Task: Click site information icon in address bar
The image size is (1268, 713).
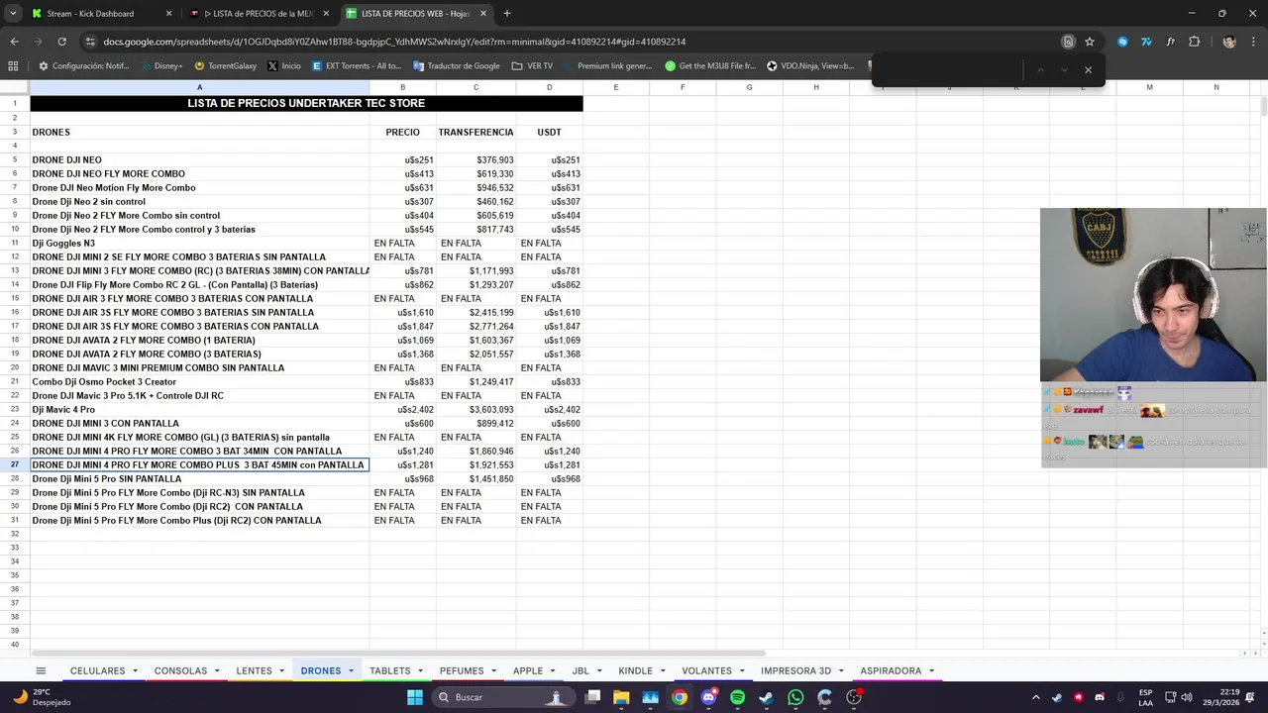Action: click(x=90, y=42)
